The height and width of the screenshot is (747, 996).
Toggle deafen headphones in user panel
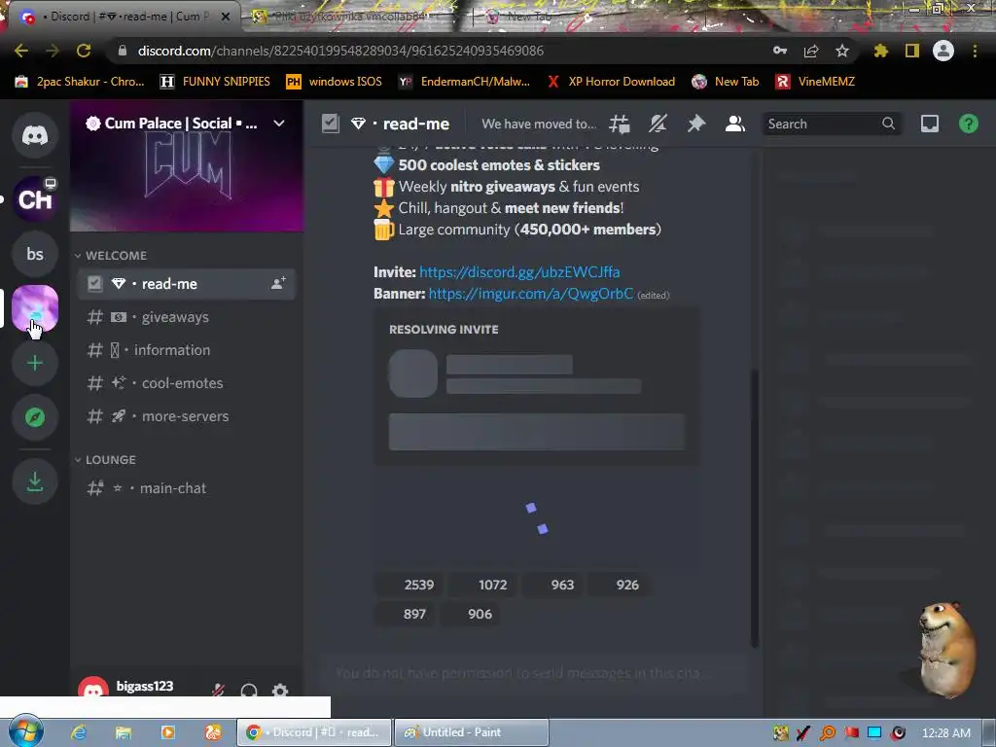coord(249,691)
